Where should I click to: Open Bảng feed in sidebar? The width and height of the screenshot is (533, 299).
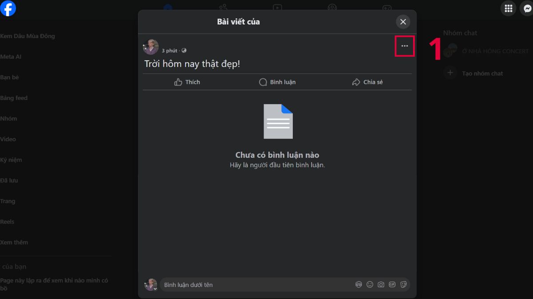[14, 98]
